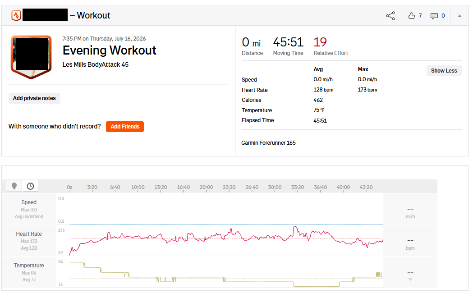Click the athlete profile avatar badge
Viewport: 473px width, 298px height.
pyautogui.click(x=31, y=57)
